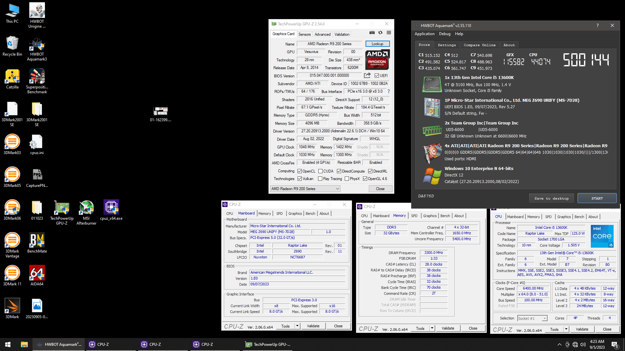Click START button in Aquamark
625x351 pixels.
(597, 198)
